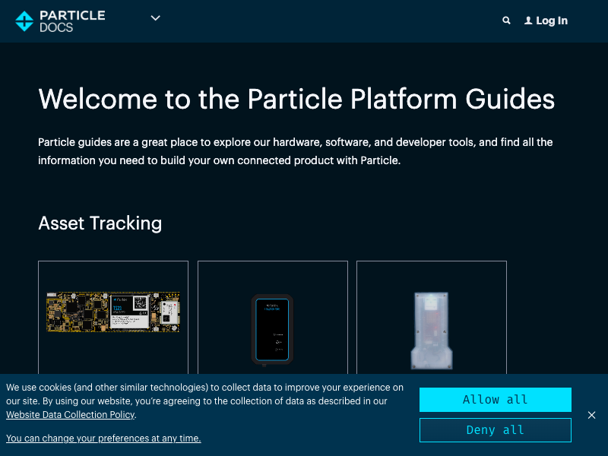Open the black Tracker One device card
The height and width of the screenshot is (456, 608).
[x=273, y=317]
